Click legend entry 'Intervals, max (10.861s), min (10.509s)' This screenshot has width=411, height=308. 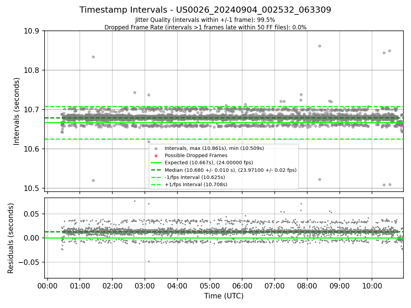[x=214, y=148]
